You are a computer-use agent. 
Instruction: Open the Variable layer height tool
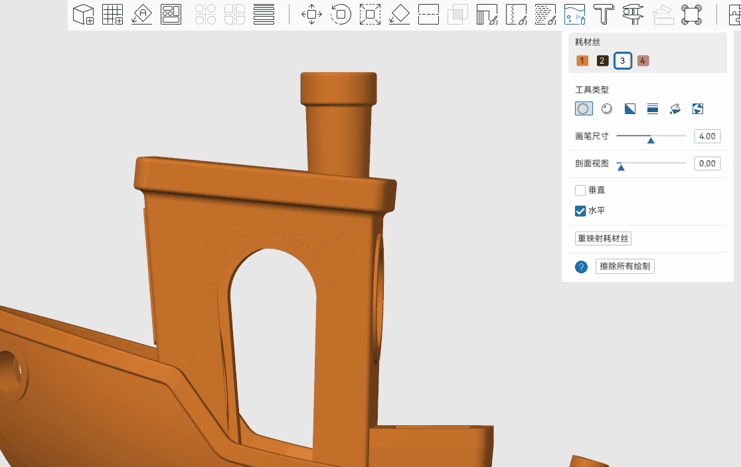[x=264, y=14]
